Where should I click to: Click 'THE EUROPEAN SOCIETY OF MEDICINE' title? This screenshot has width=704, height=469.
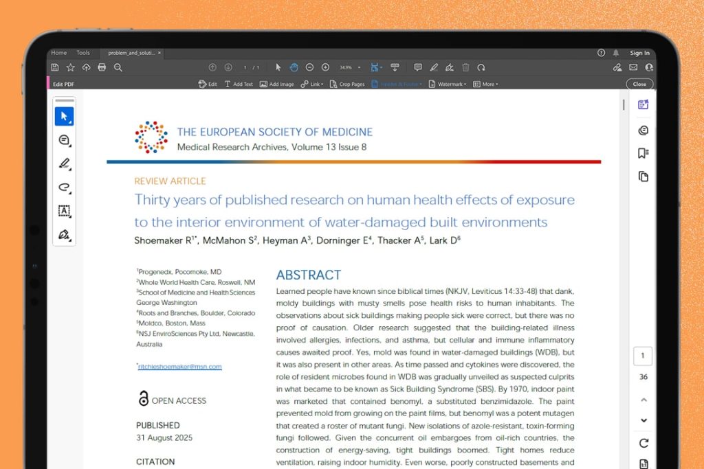point(275,132)
